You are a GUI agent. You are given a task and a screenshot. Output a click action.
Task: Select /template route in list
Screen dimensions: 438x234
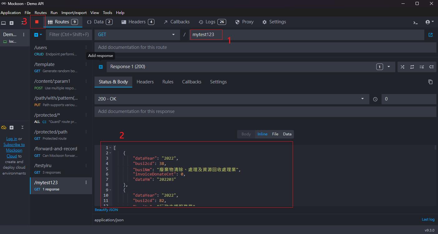61,67
